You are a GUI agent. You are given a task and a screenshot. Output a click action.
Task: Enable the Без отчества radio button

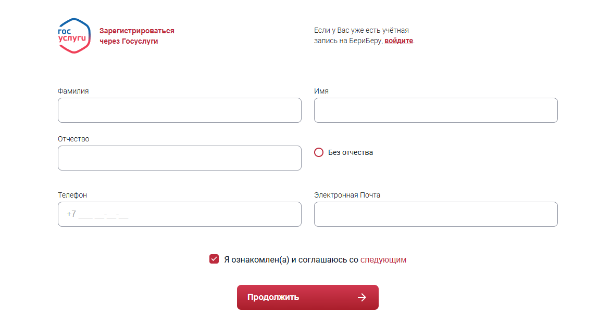coord(319,152)
